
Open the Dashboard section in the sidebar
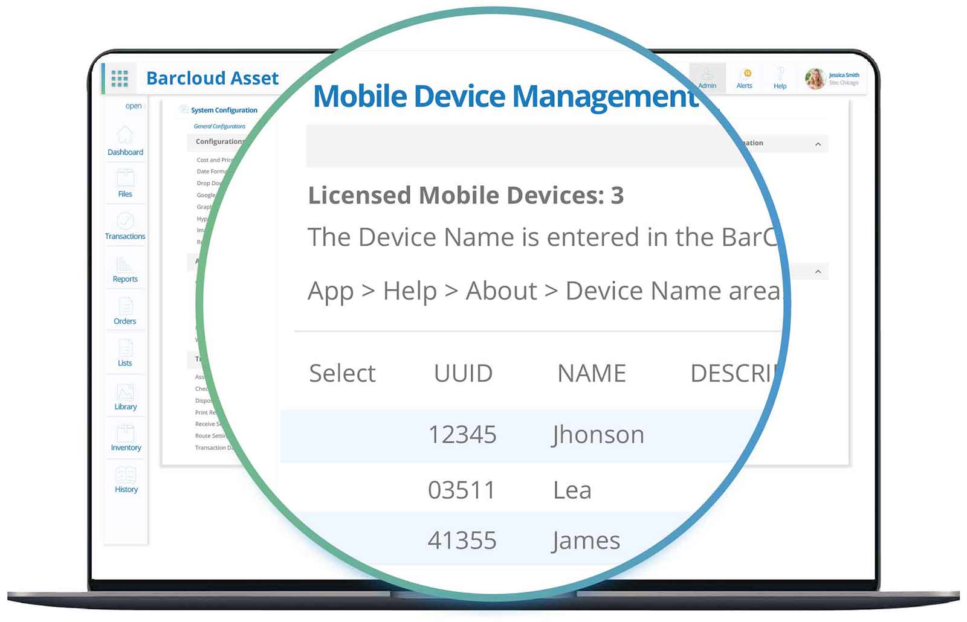[x=125, y=141]
